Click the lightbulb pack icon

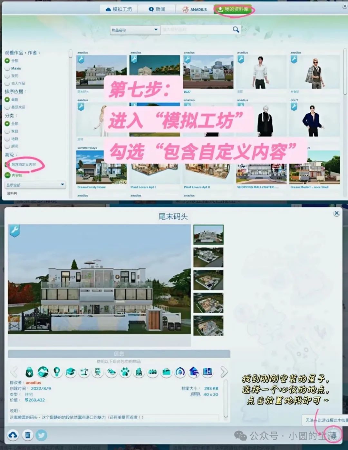point(57,372)
